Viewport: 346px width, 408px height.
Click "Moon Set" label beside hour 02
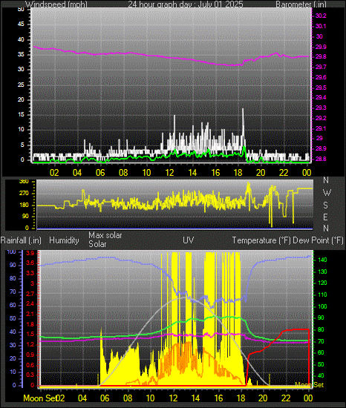[39, 398]
